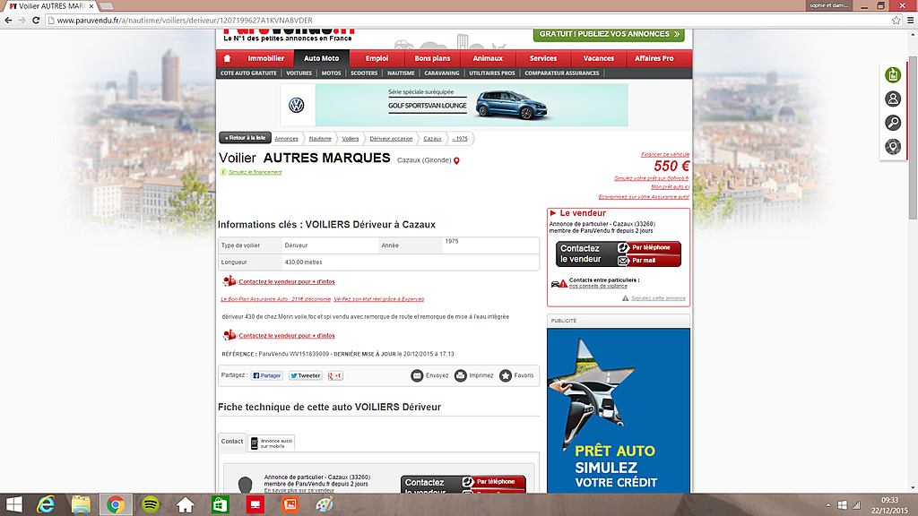This screenshot has width=918, height=516.
Task: Click the home icon in red navigation bar
Action: [x=227, y=58]
